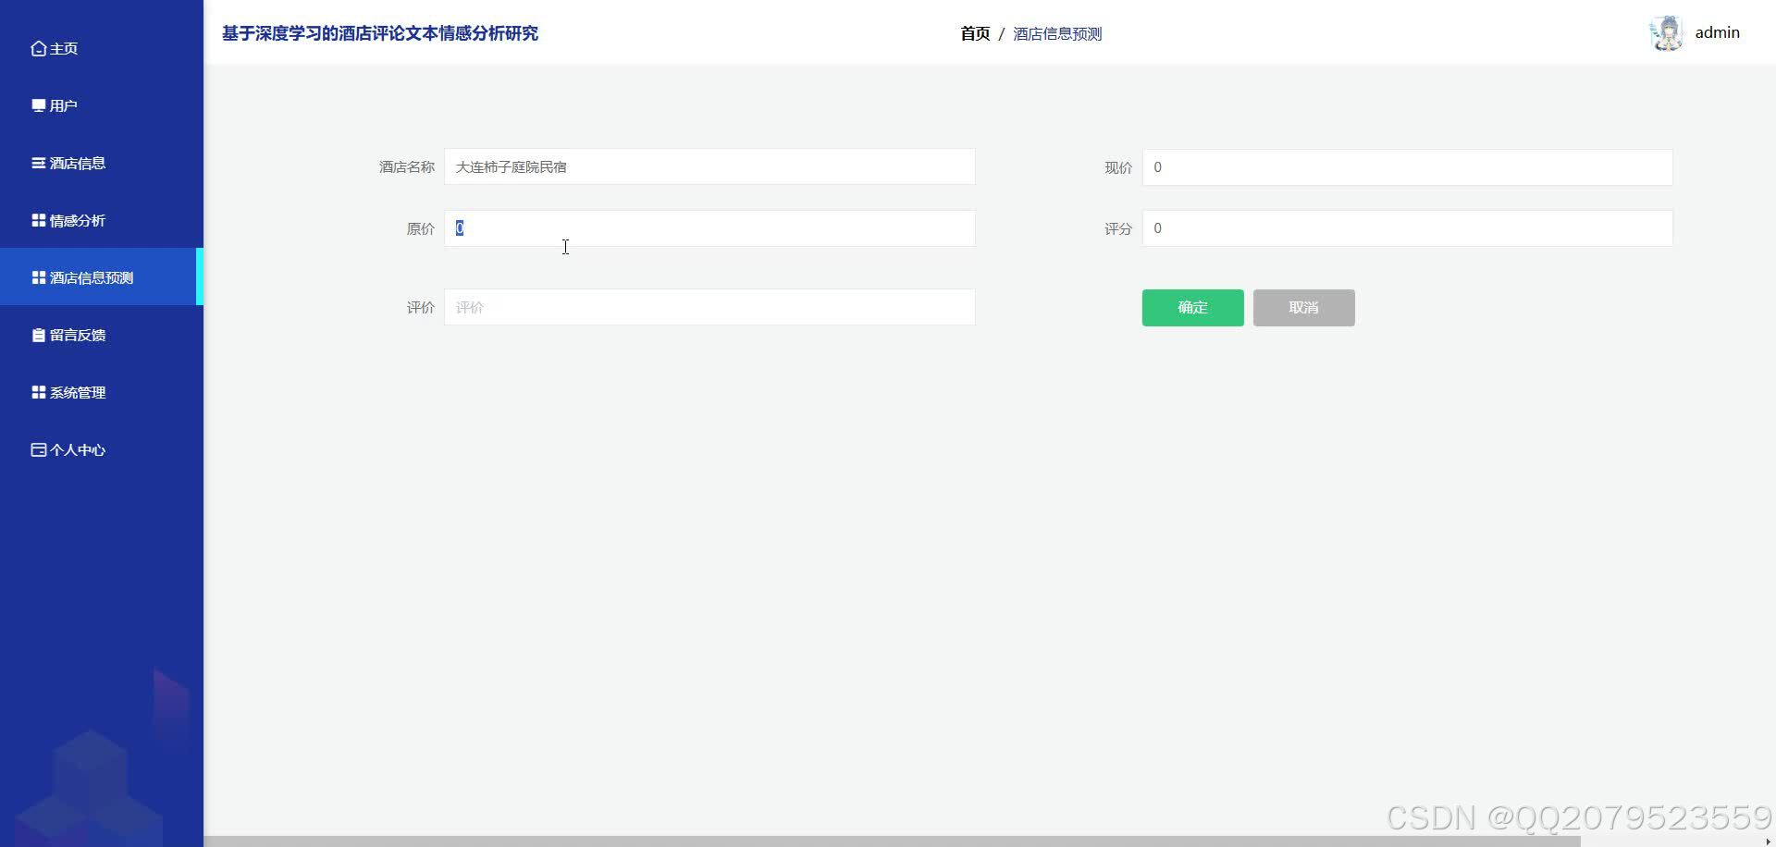Focus the 酒店名称 input field
The height and width of the screenshot is (847, 1776).
point(709,166)
